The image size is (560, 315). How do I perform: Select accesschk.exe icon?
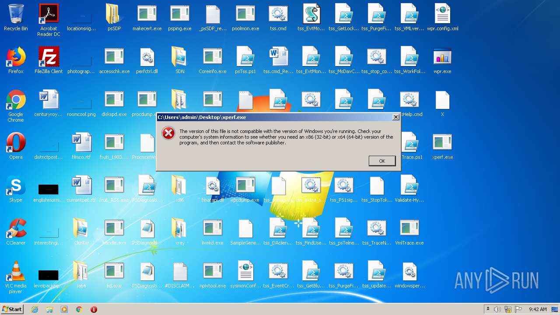coord(114,60)
